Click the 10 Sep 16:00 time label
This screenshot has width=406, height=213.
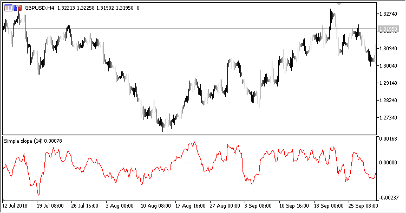click(294, 206)
